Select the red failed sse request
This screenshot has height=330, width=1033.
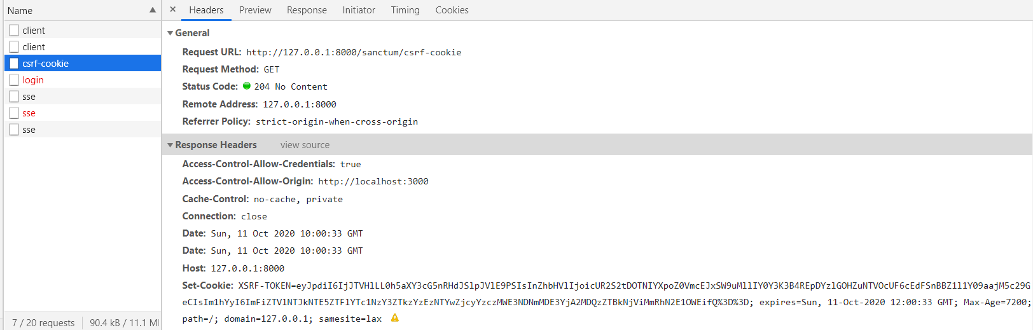click(29, 113)
